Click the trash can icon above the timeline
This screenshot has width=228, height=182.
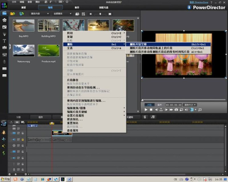(145, 117)
